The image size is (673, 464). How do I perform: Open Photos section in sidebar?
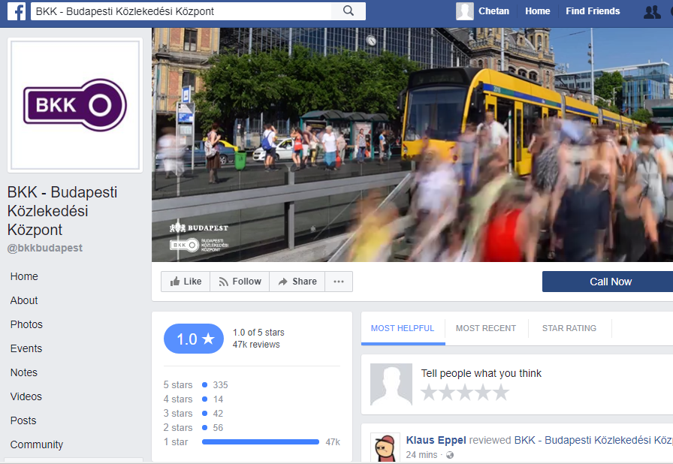26,324
